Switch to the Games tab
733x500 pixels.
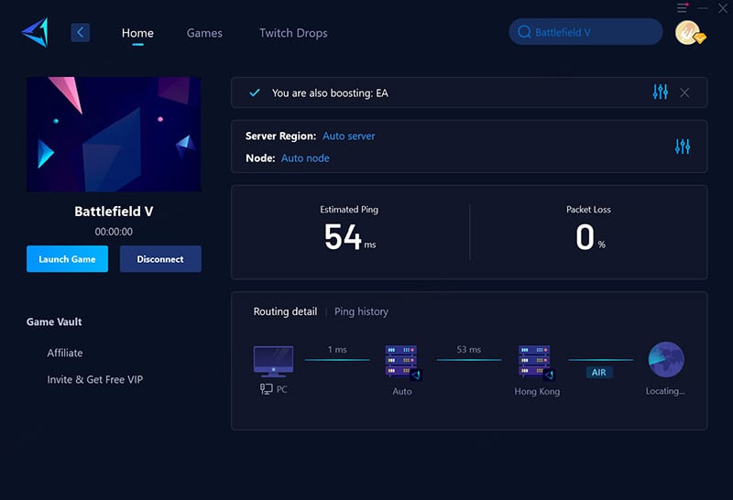204,33
